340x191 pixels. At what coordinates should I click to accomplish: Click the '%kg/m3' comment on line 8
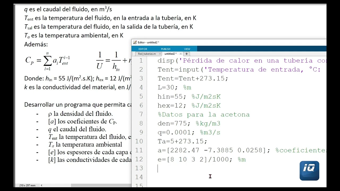coord(208,123)
